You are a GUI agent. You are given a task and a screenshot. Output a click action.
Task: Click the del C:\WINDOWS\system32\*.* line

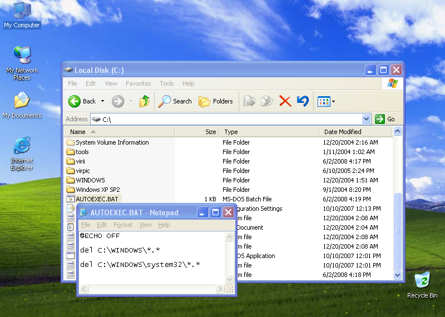[x=140, y=265]
